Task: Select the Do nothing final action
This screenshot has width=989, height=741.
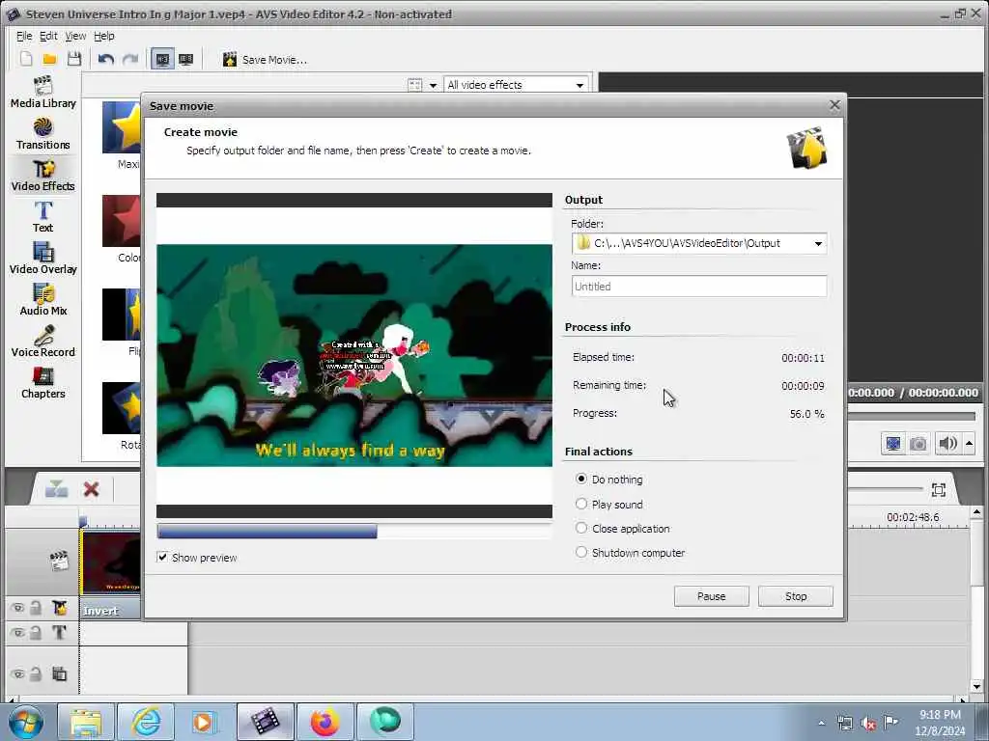Action: [x=581, y=479]
